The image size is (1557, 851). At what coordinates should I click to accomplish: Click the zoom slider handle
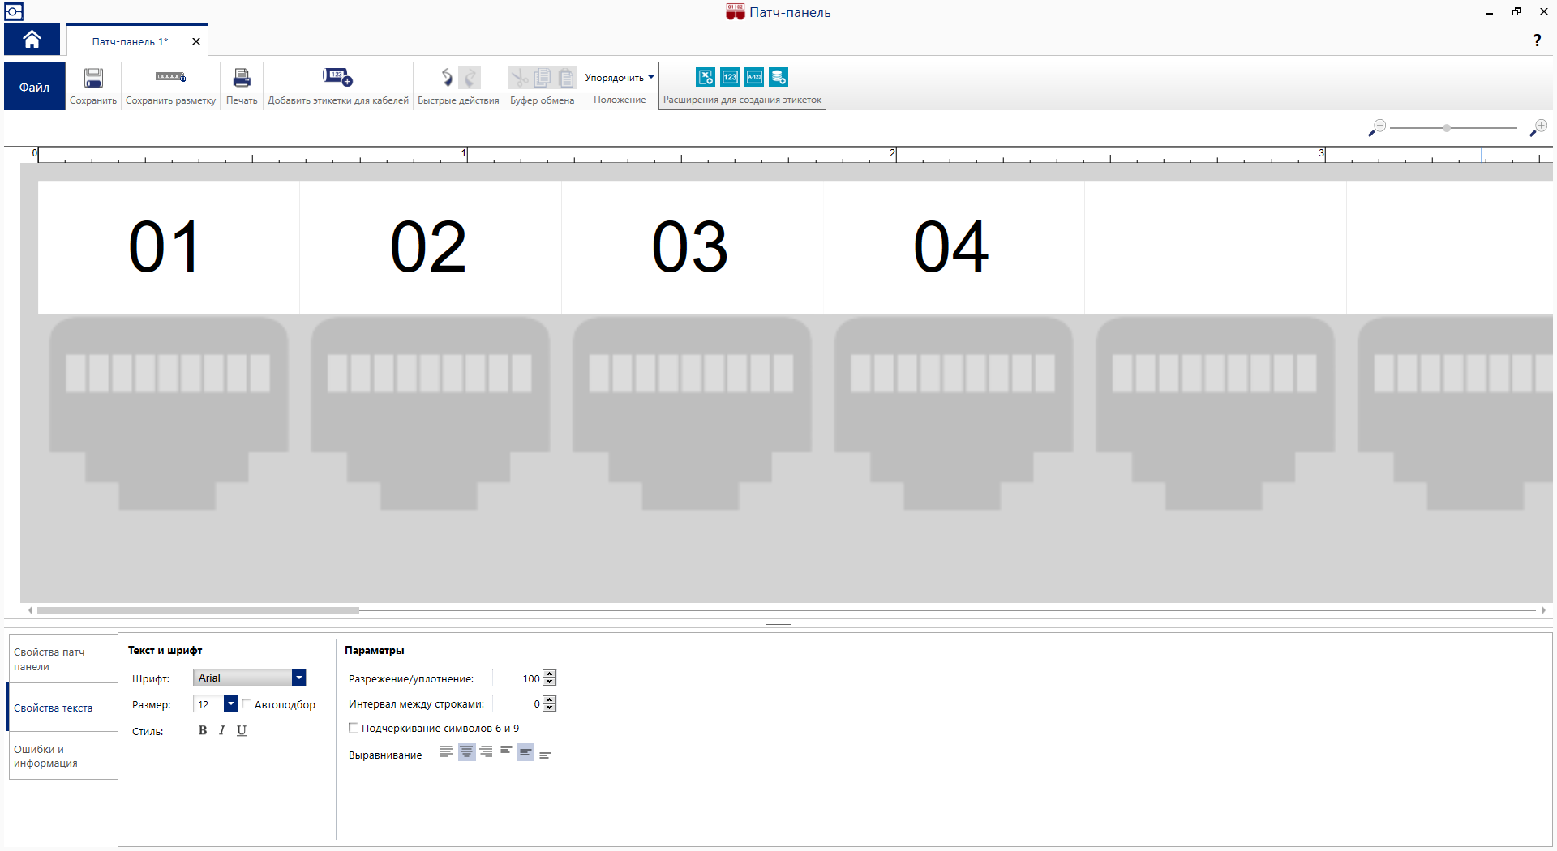[x=1447, y=128]
